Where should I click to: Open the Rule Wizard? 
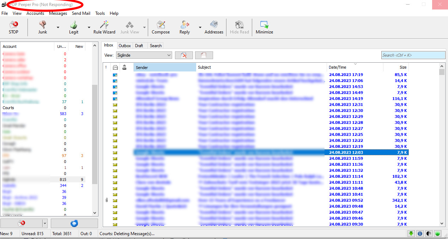tap(104, 27)
